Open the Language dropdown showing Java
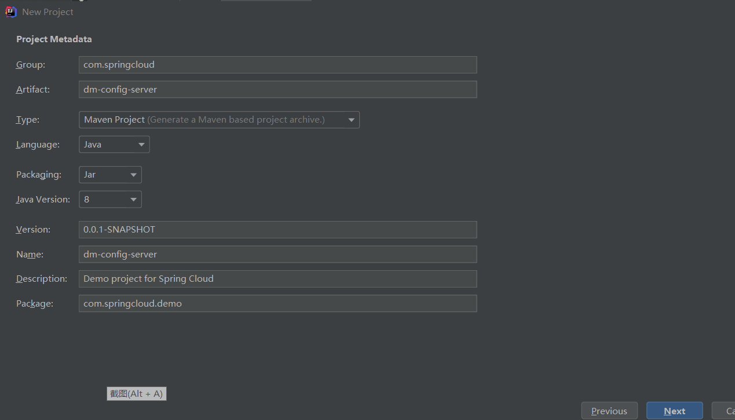This screenshot has height=420, width=735. click(x=114, y=145)
